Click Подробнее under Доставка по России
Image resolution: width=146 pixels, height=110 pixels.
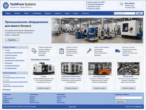pos(126,55)
